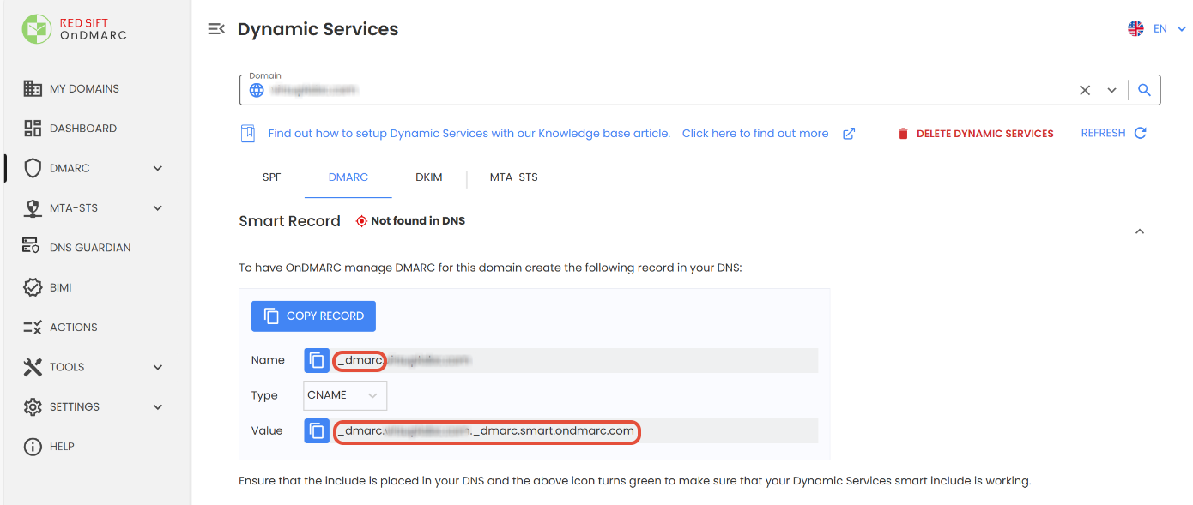Click the globe icon in the Domain field

click(257, 90)
